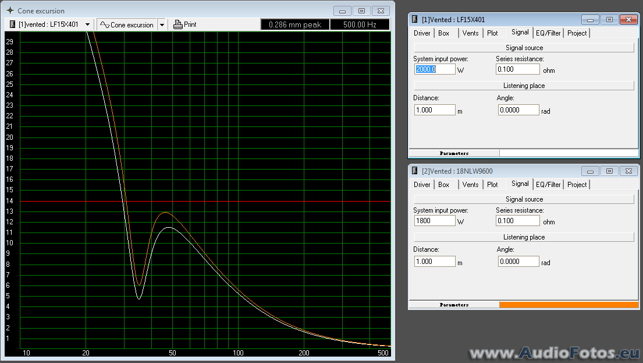
Task: Click the title icon of LF15X401 window
Action: pos(415,19)
